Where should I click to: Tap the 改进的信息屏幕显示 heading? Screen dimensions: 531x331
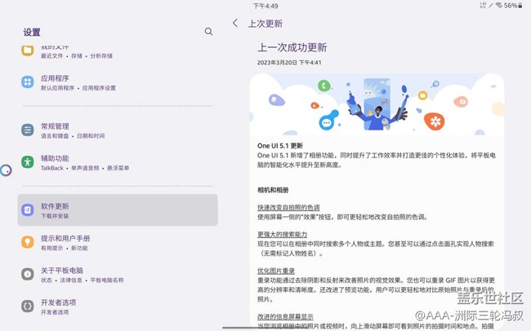click(285, 316)
